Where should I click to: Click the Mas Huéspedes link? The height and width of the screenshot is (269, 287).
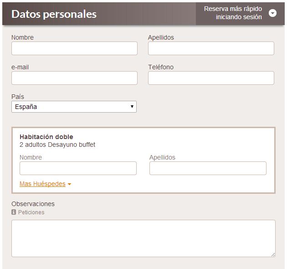click(42, 184)
